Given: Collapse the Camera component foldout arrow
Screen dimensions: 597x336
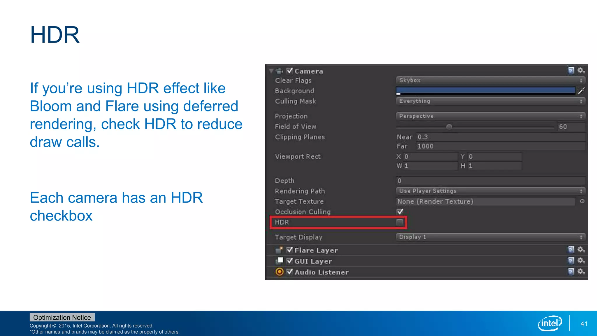Looking at the screenshot, I should coord(271,71).
